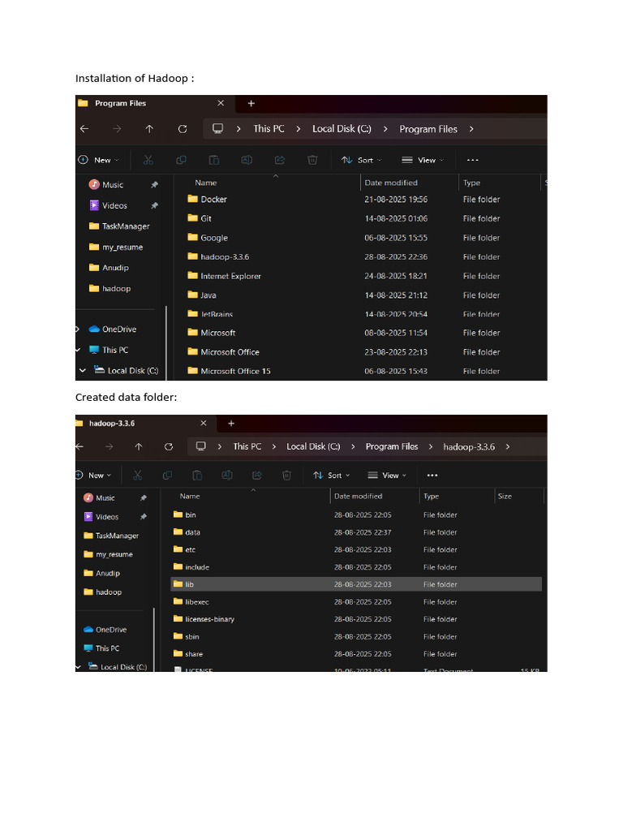Open See more menu in Program Files toolbar
Viewport: 623px width, 831px height.
(x=473, y=160)
